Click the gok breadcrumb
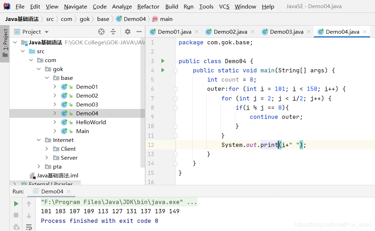The height and width of the screenshot is (231, 375). pos(85,19)
